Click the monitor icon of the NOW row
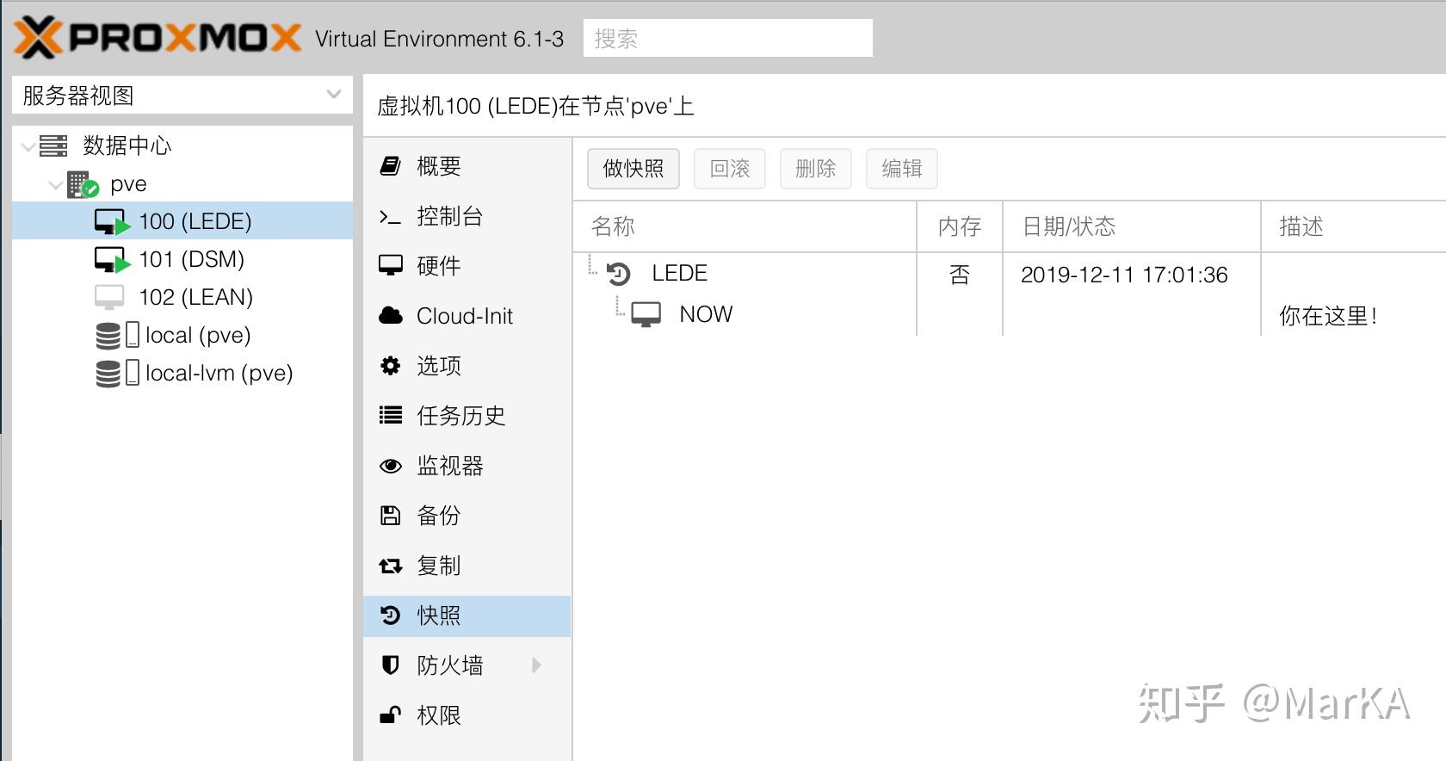The image size is (1446, 761). click(x=646, y=315)
